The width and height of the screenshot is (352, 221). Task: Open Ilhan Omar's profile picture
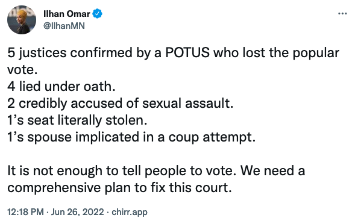(x=22, y=20)
